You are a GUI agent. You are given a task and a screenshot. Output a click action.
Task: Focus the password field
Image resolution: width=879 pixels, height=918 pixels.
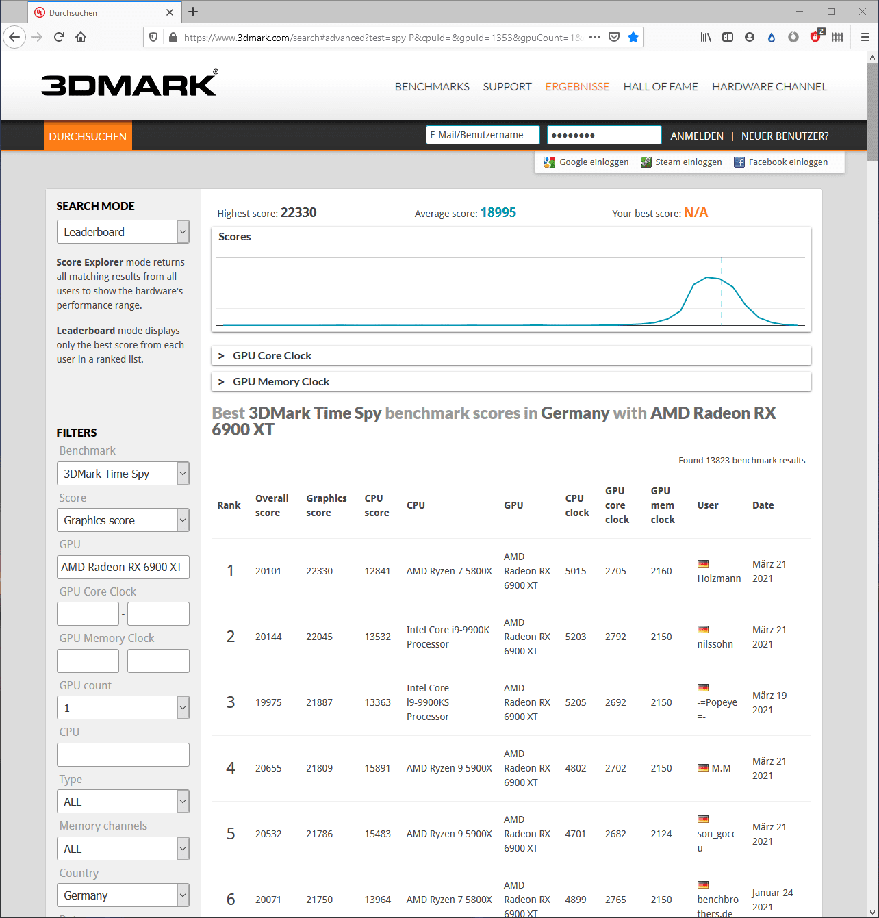(604, 135)
